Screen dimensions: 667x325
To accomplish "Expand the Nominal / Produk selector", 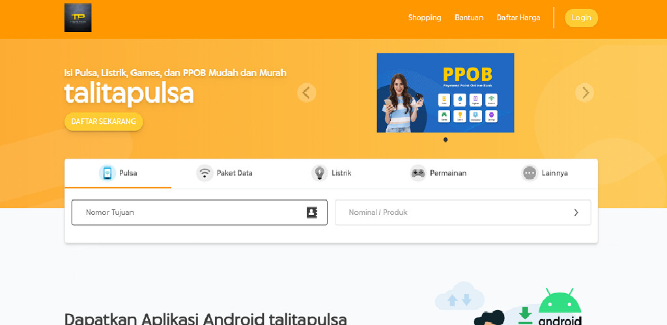I will (x=463, y=213).
